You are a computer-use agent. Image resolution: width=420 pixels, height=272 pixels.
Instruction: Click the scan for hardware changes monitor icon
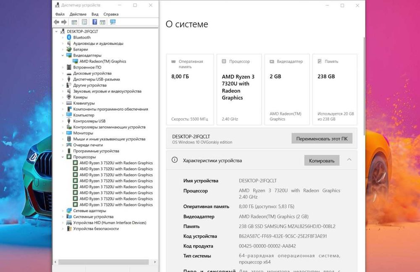pyautogui.click(x=113, y=22)
